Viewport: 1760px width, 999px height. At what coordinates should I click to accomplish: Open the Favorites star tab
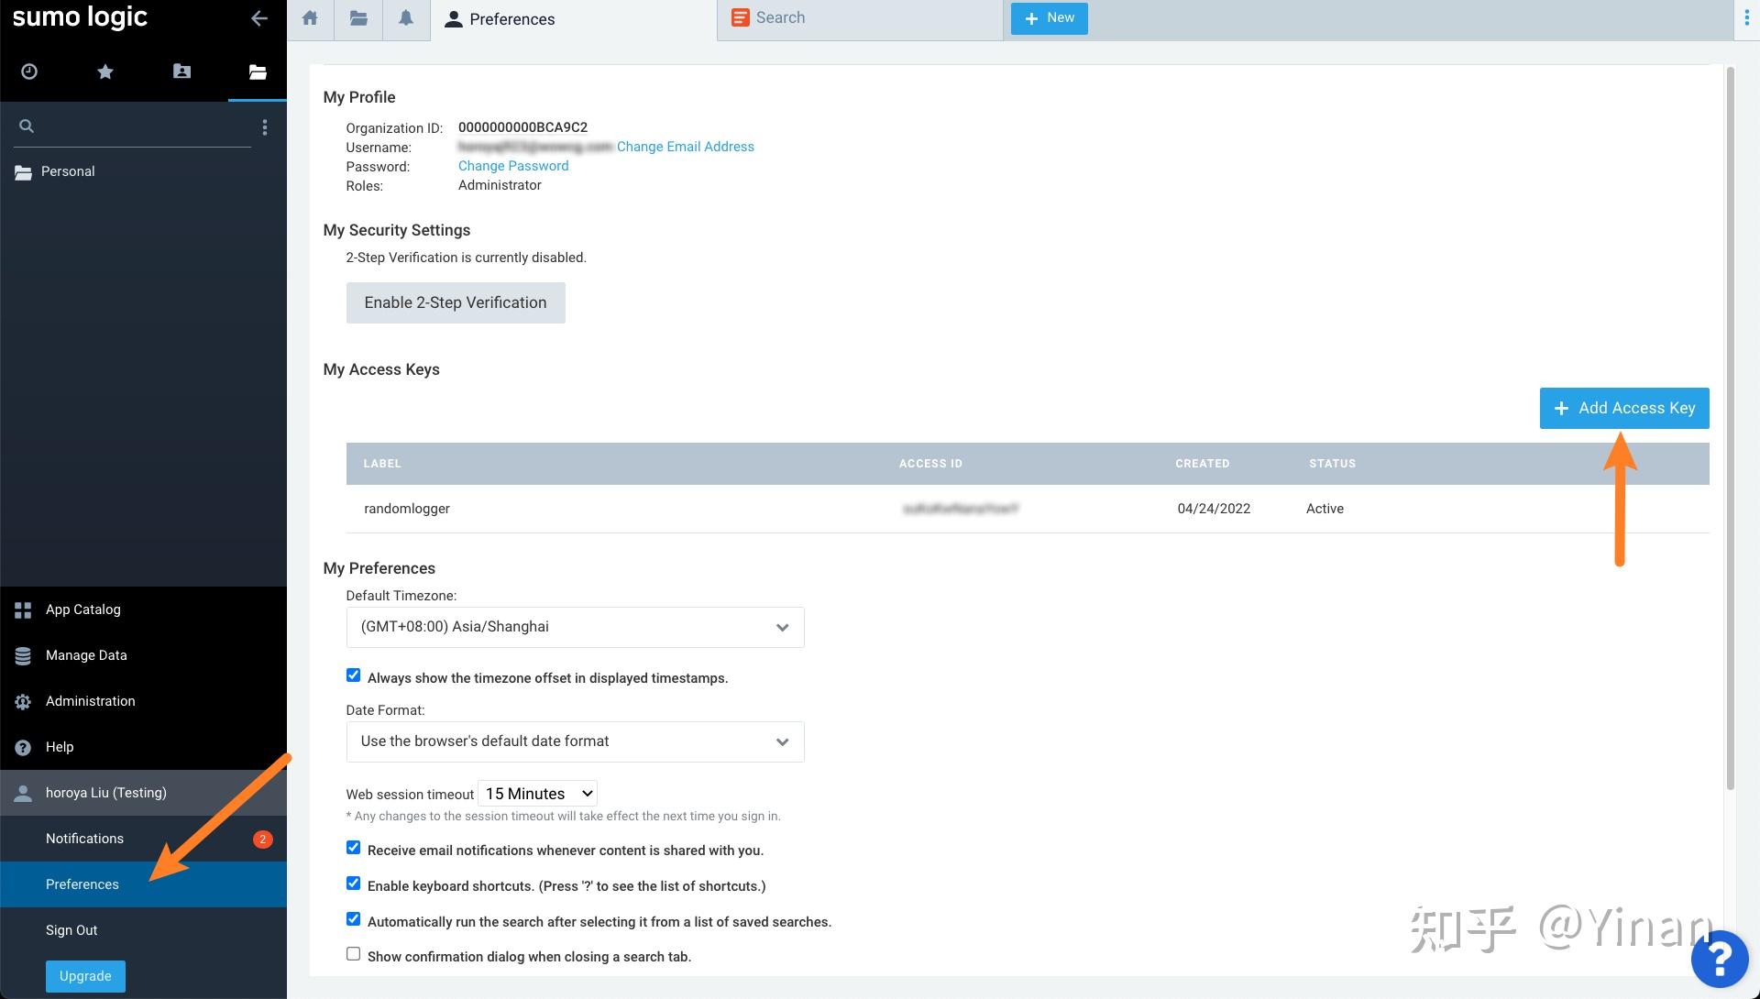(x=105, y=71)
